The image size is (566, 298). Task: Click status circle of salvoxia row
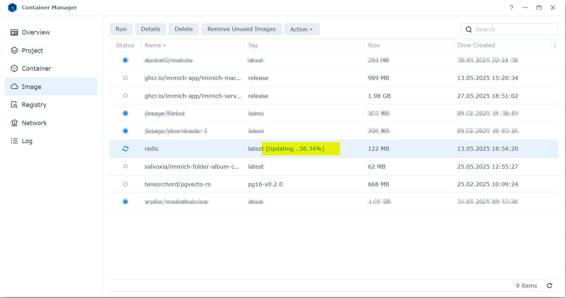(x=125, y=166)
